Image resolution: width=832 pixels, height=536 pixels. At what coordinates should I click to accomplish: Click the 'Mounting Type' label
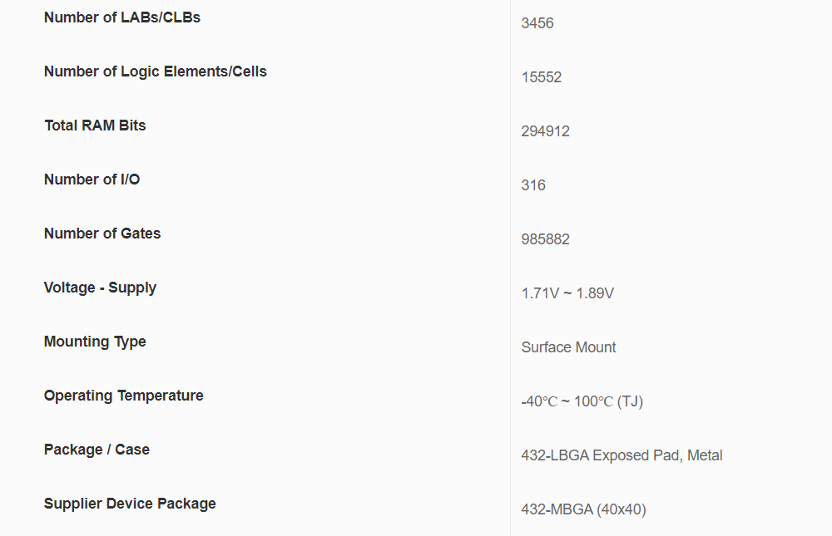click(x=95, y=342)
